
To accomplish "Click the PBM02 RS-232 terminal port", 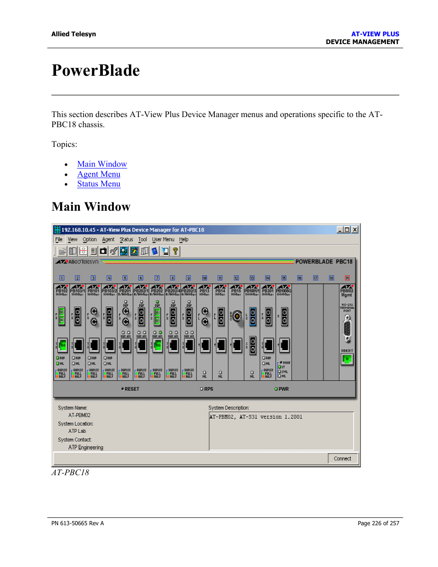I will point(347,329).
